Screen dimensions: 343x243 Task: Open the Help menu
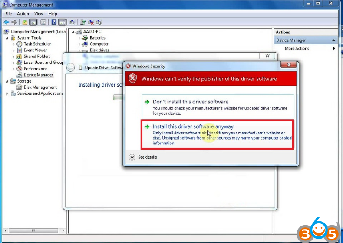point(53,14)
